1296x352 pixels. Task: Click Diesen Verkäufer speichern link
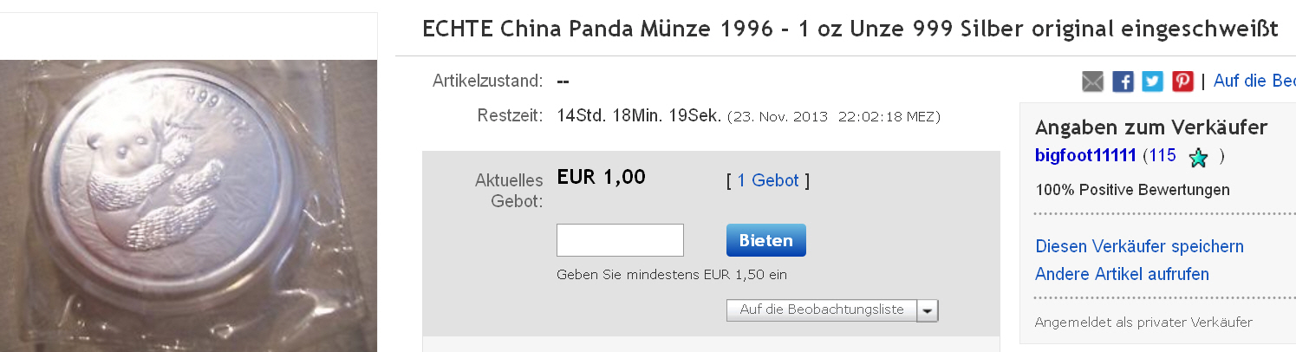point(1139,246)
